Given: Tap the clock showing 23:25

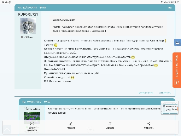Looking at the screenshot, I should click(x=176, y=2).
